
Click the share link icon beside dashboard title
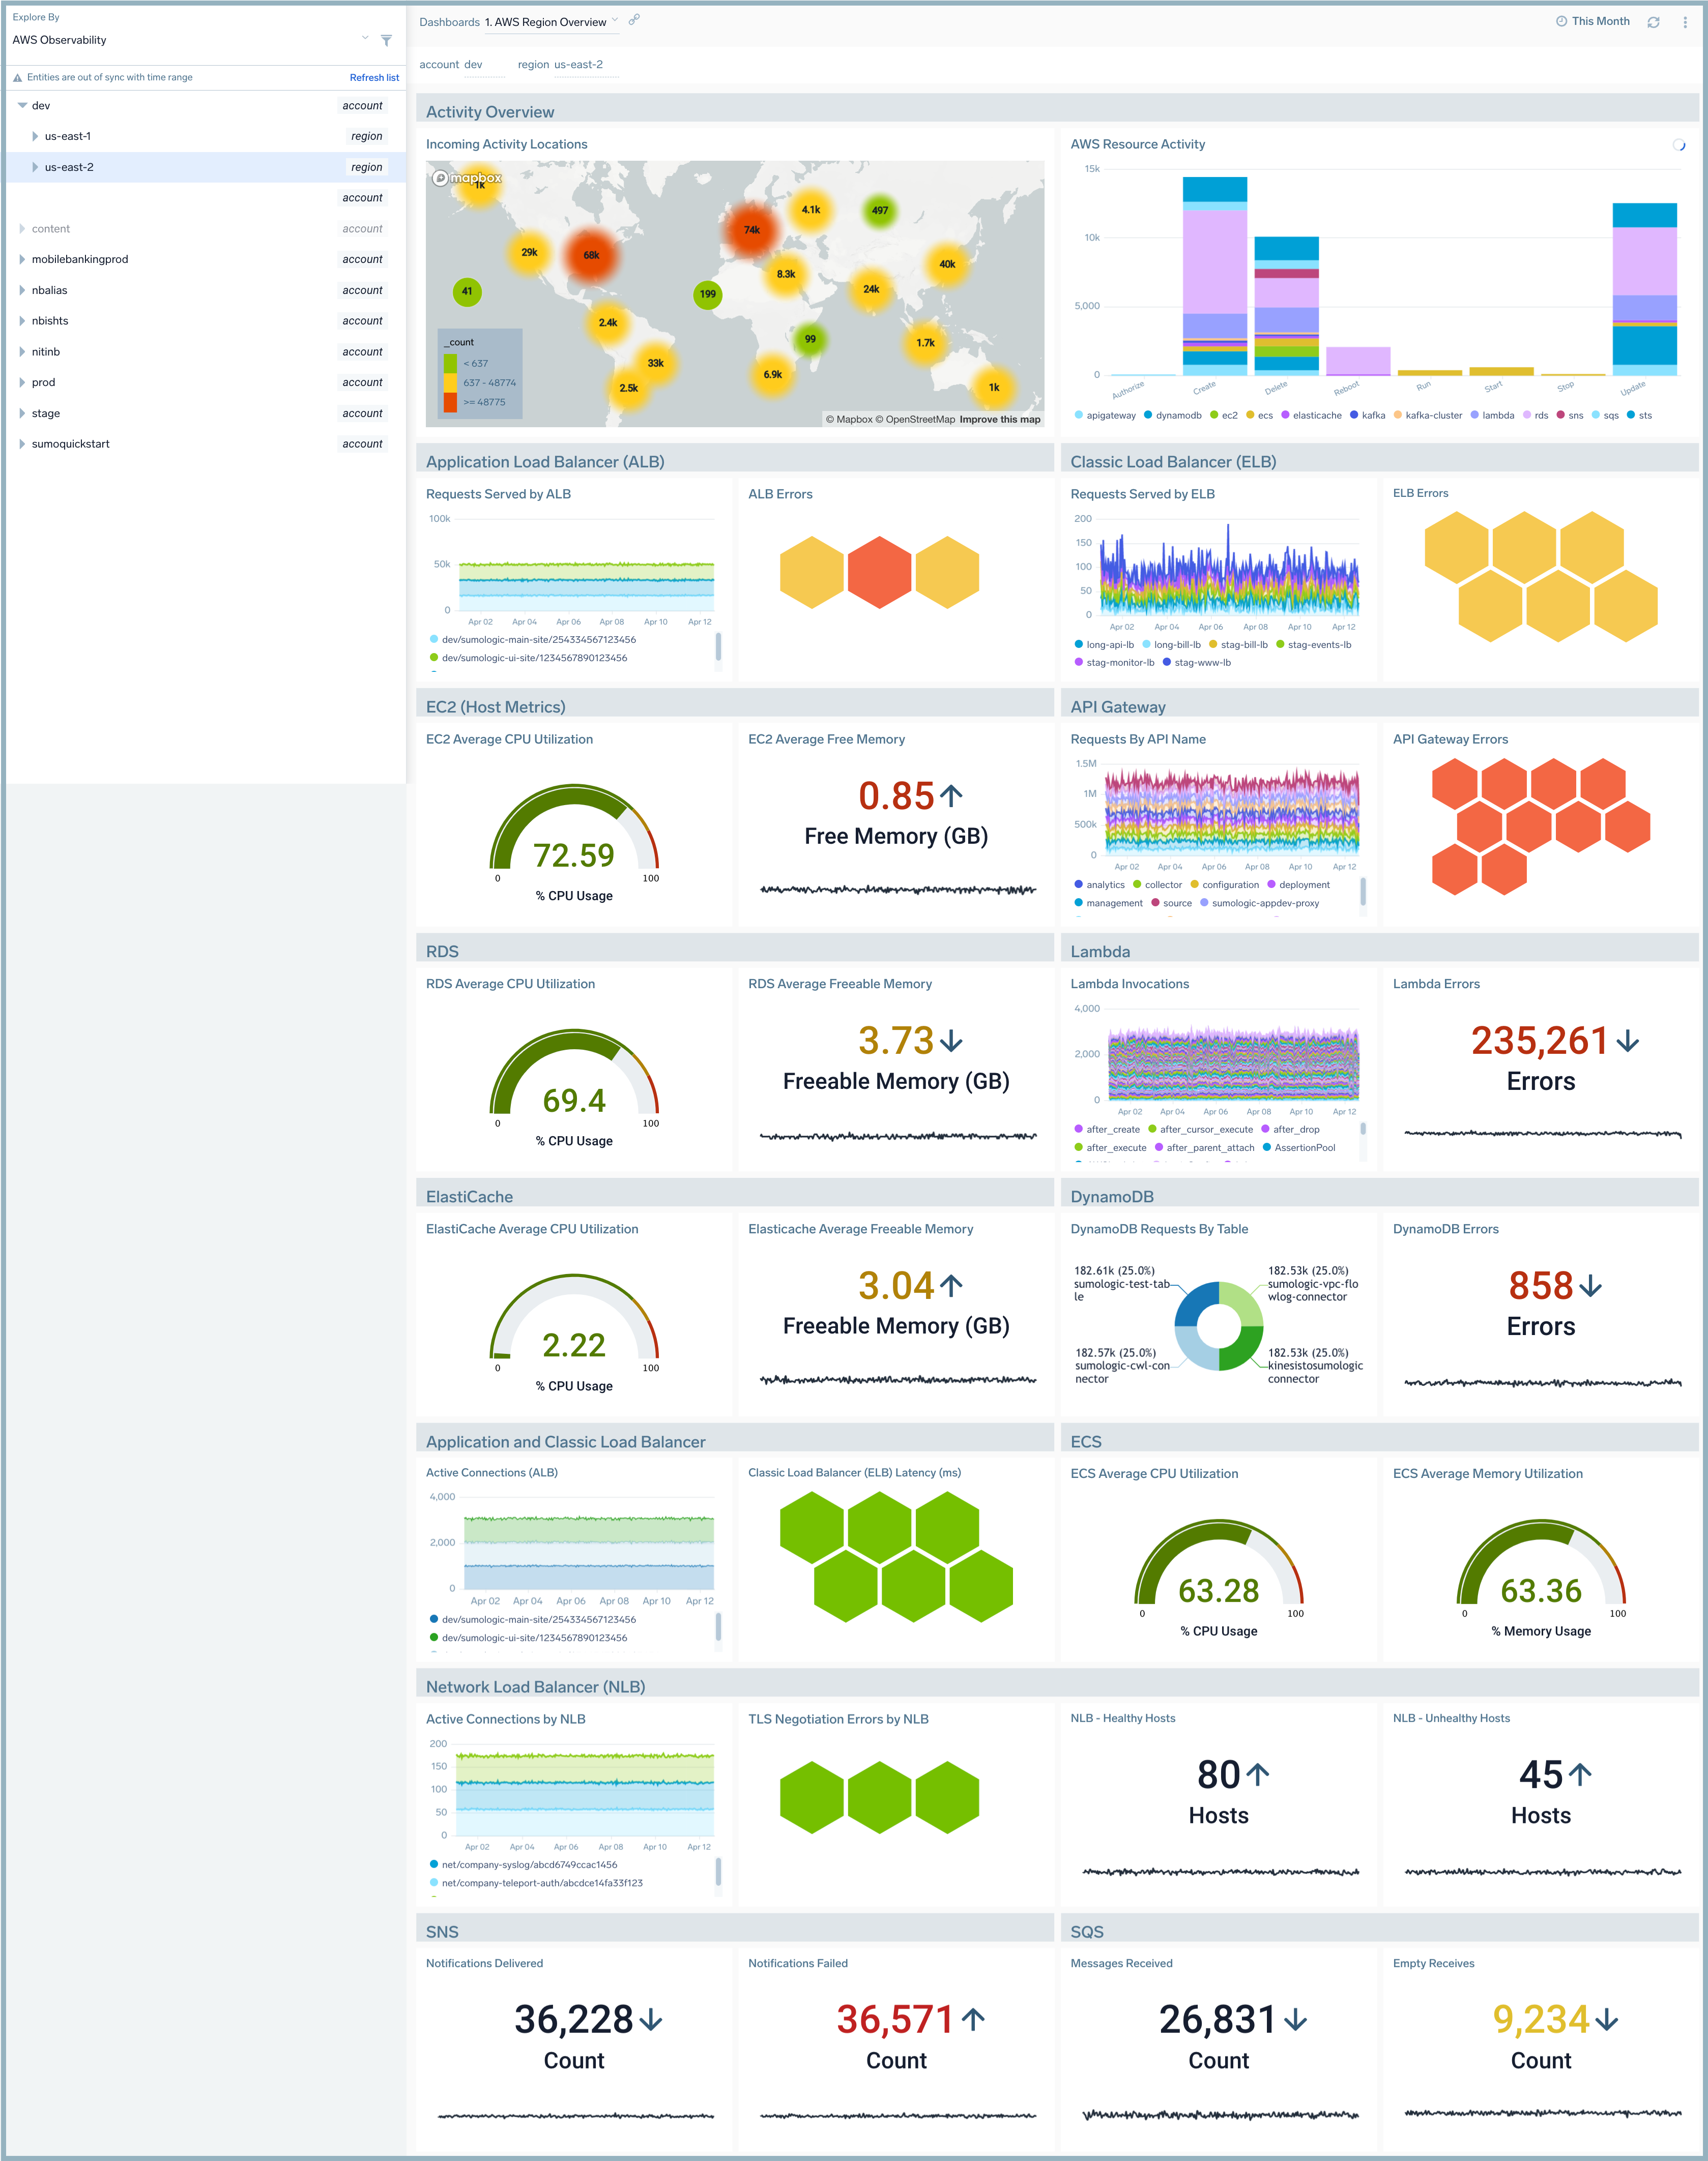click(x=634, y=19)
